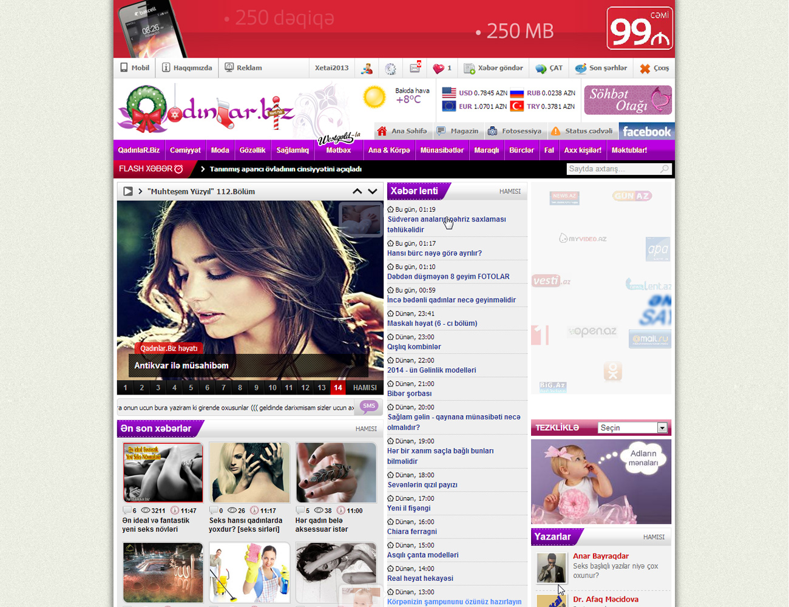Click the Saytda axtarış search field

[x=613, y=169]
